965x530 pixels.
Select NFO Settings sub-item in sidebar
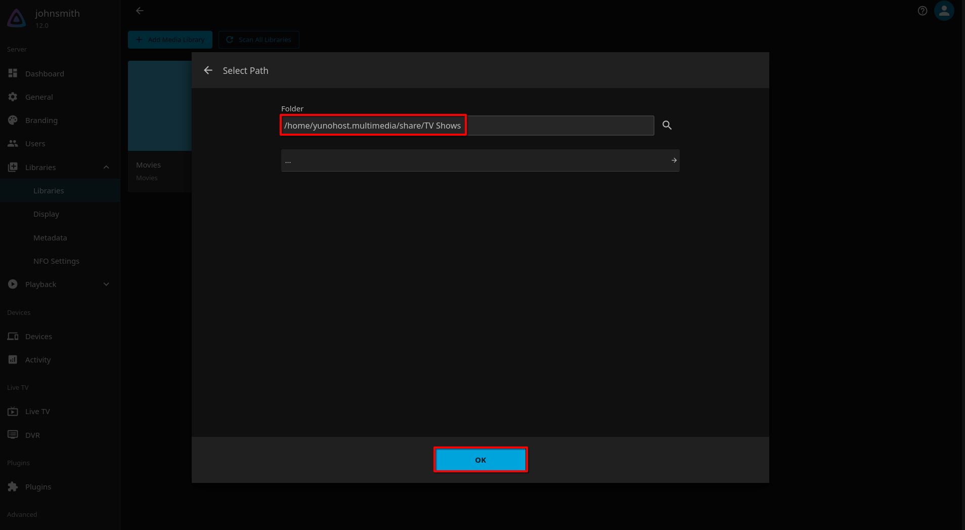[x=60, y=261]
